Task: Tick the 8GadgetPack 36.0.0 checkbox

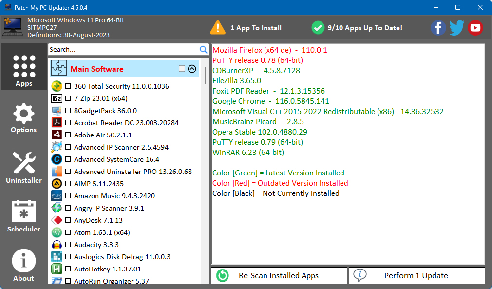Action: (x=68, y=111)
